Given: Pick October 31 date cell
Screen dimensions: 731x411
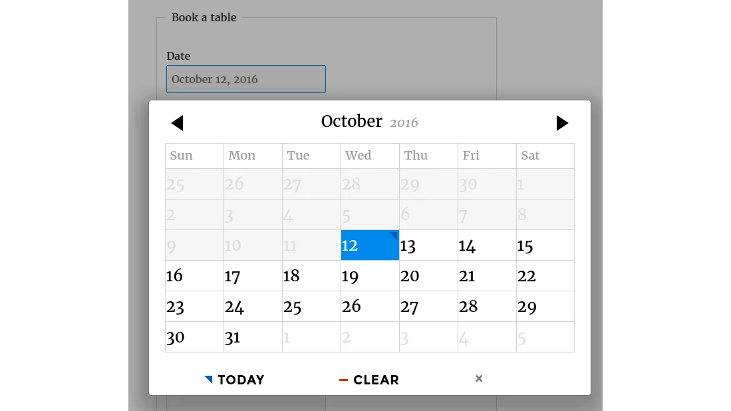Looking at the screenshot, I should click(253, 337).
